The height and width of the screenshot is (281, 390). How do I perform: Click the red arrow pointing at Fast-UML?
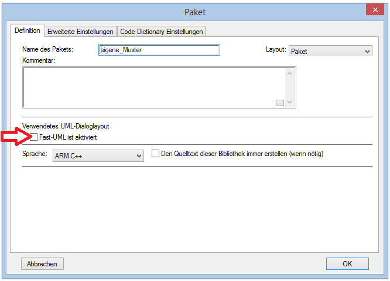[15, 137]
